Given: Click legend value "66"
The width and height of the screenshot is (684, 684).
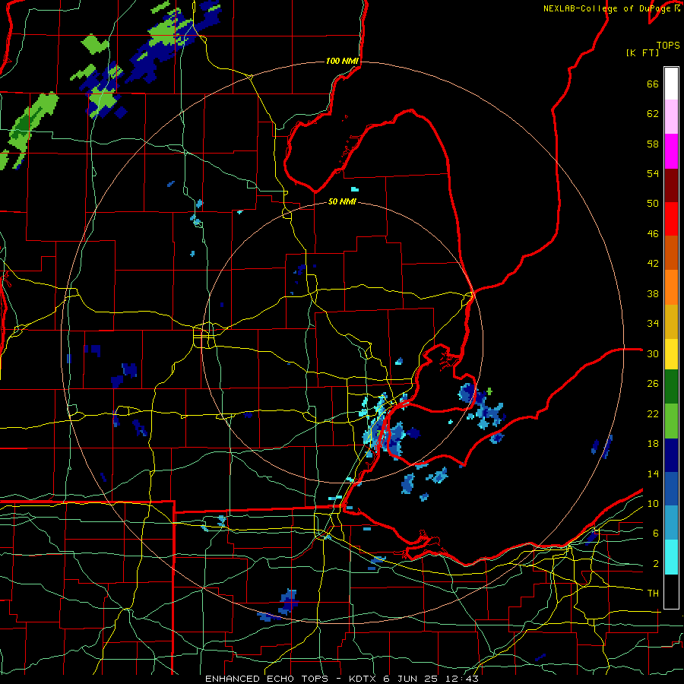Looking at the screenshot, I should point(653,84).
